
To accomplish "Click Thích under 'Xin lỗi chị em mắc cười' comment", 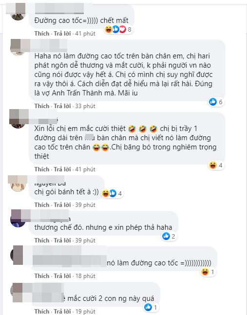I will point(42,169).
